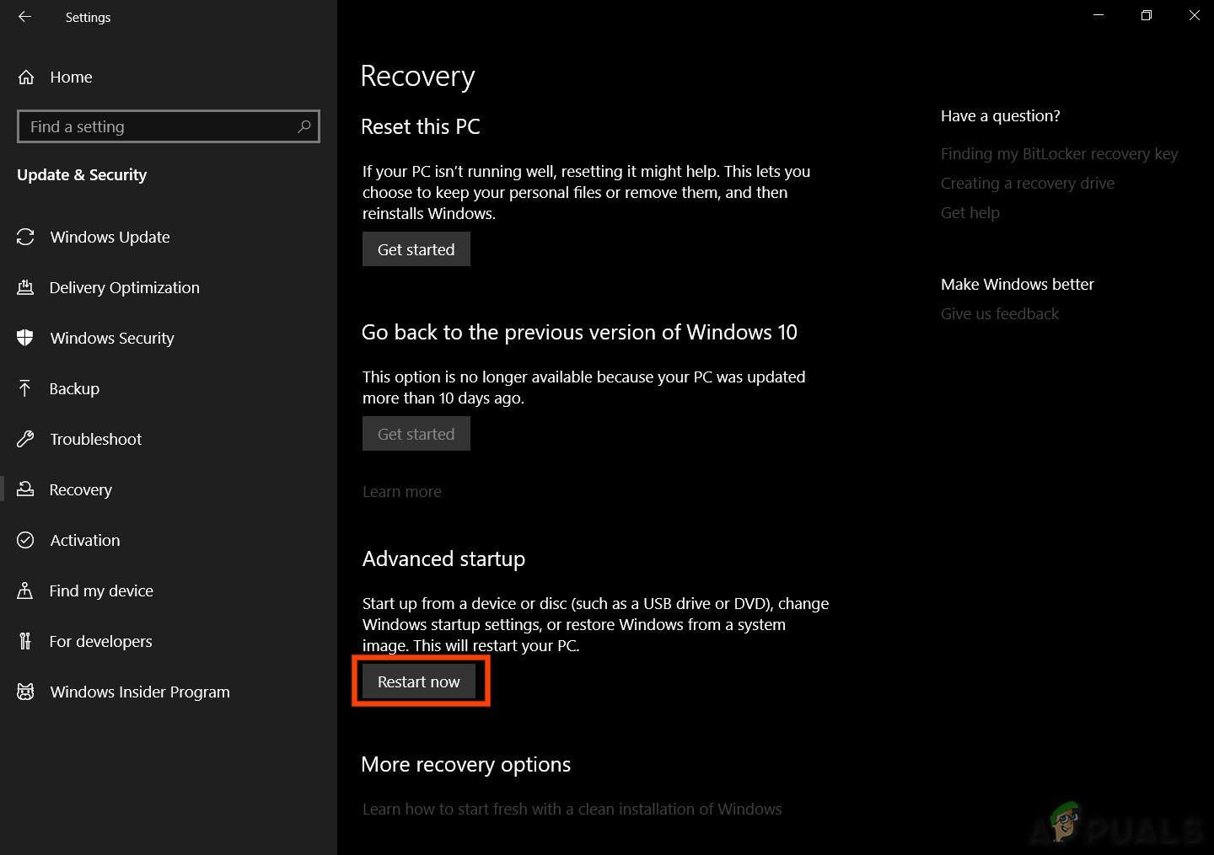Select Recovery in the sidebar
This screenshot has width=1214, height=855.
(x=80, y=489)
